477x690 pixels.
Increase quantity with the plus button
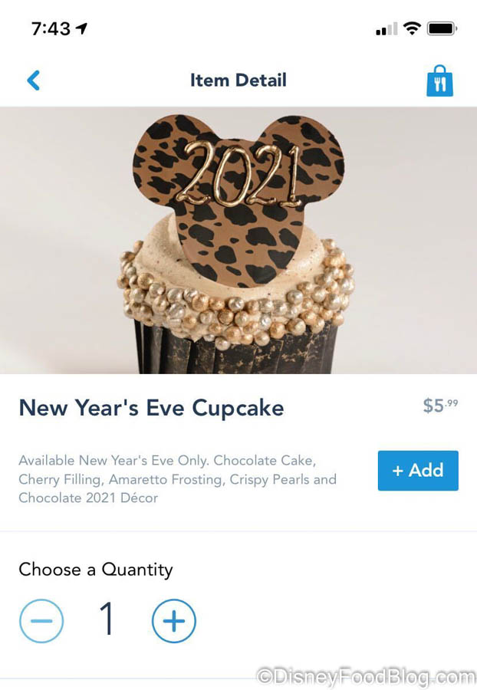pos(174,621)
